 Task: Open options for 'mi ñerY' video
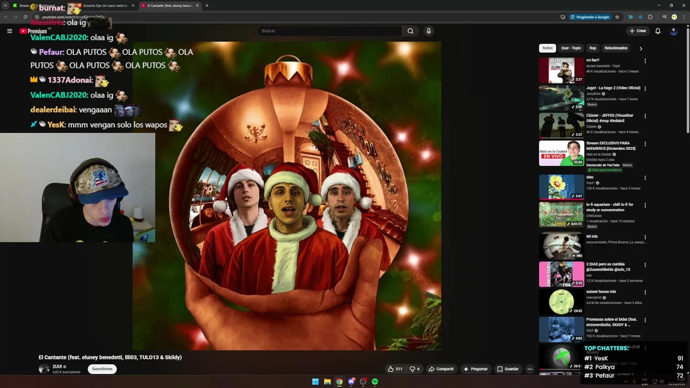[x=645, y=61]
